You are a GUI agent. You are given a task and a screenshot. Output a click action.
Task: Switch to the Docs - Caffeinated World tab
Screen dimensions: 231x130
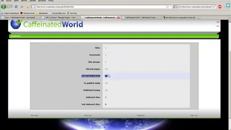pyautogui.click(x=20, y=18)
